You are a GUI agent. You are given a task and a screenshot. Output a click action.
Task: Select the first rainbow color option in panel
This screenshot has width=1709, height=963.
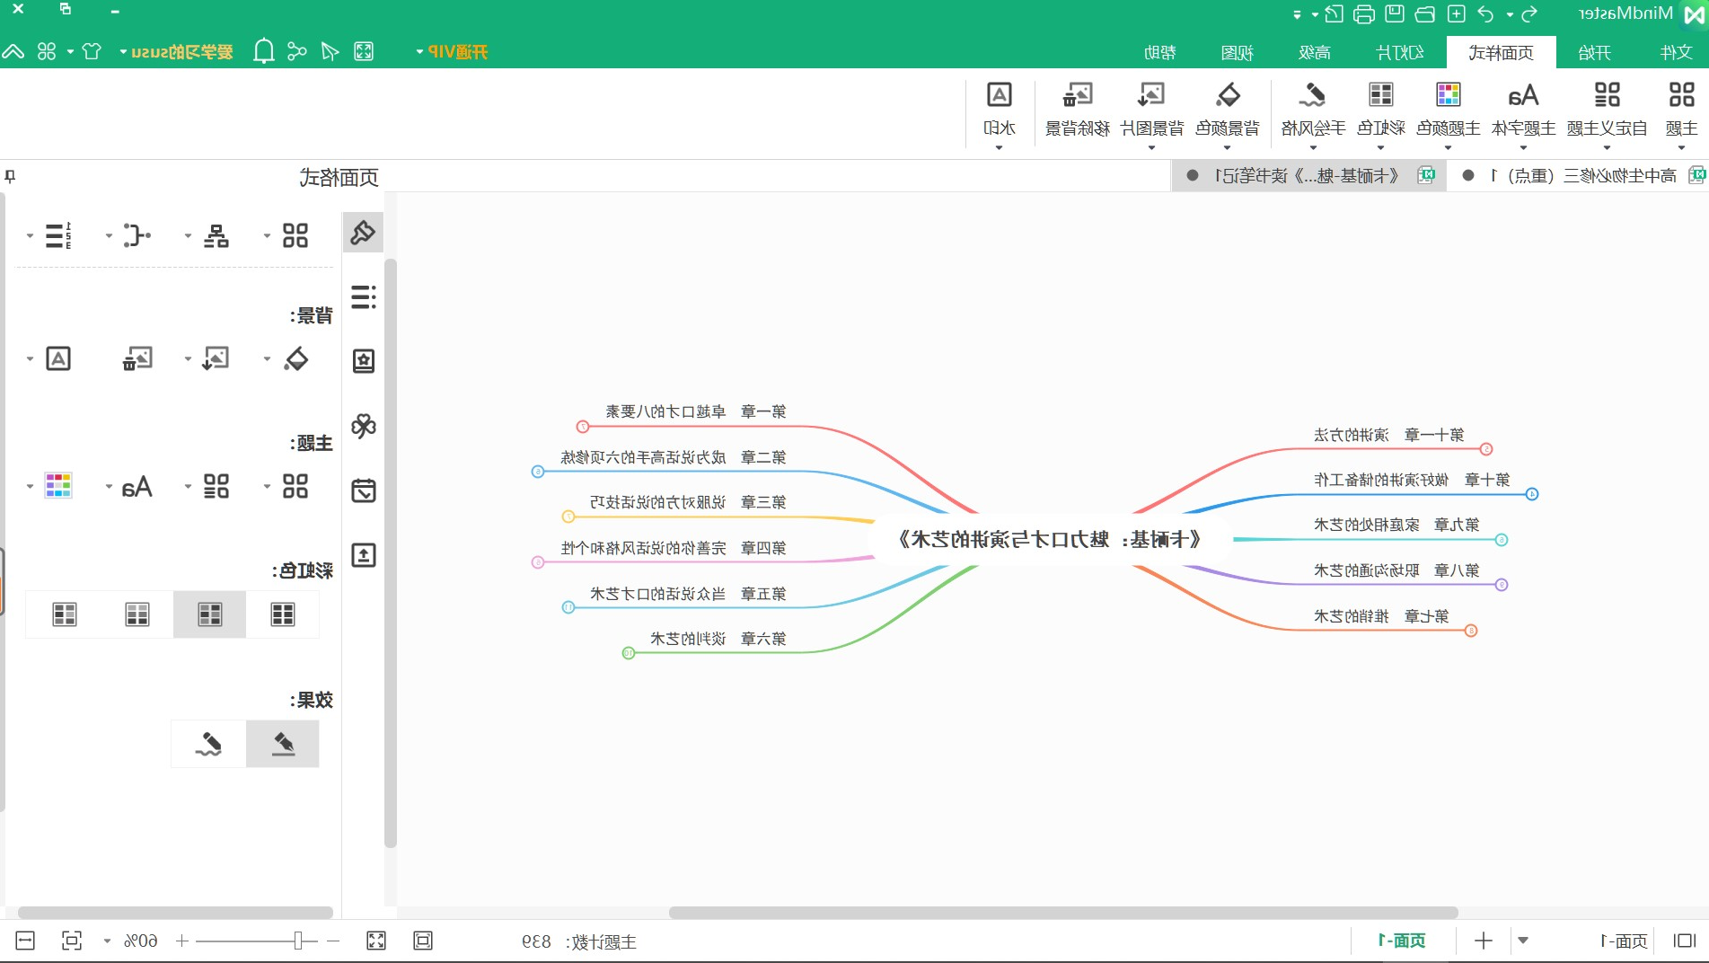(x=283, y=614)
